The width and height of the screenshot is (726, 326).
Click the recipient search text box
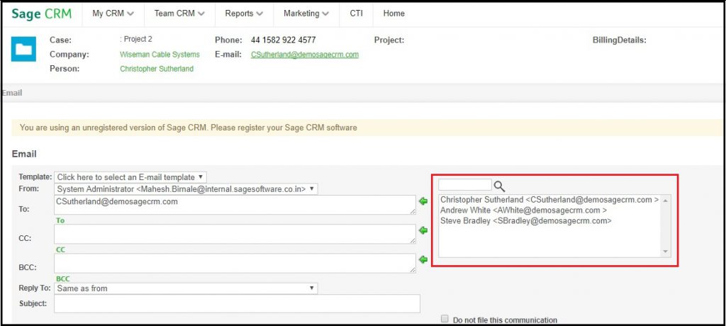pos(465,185)
